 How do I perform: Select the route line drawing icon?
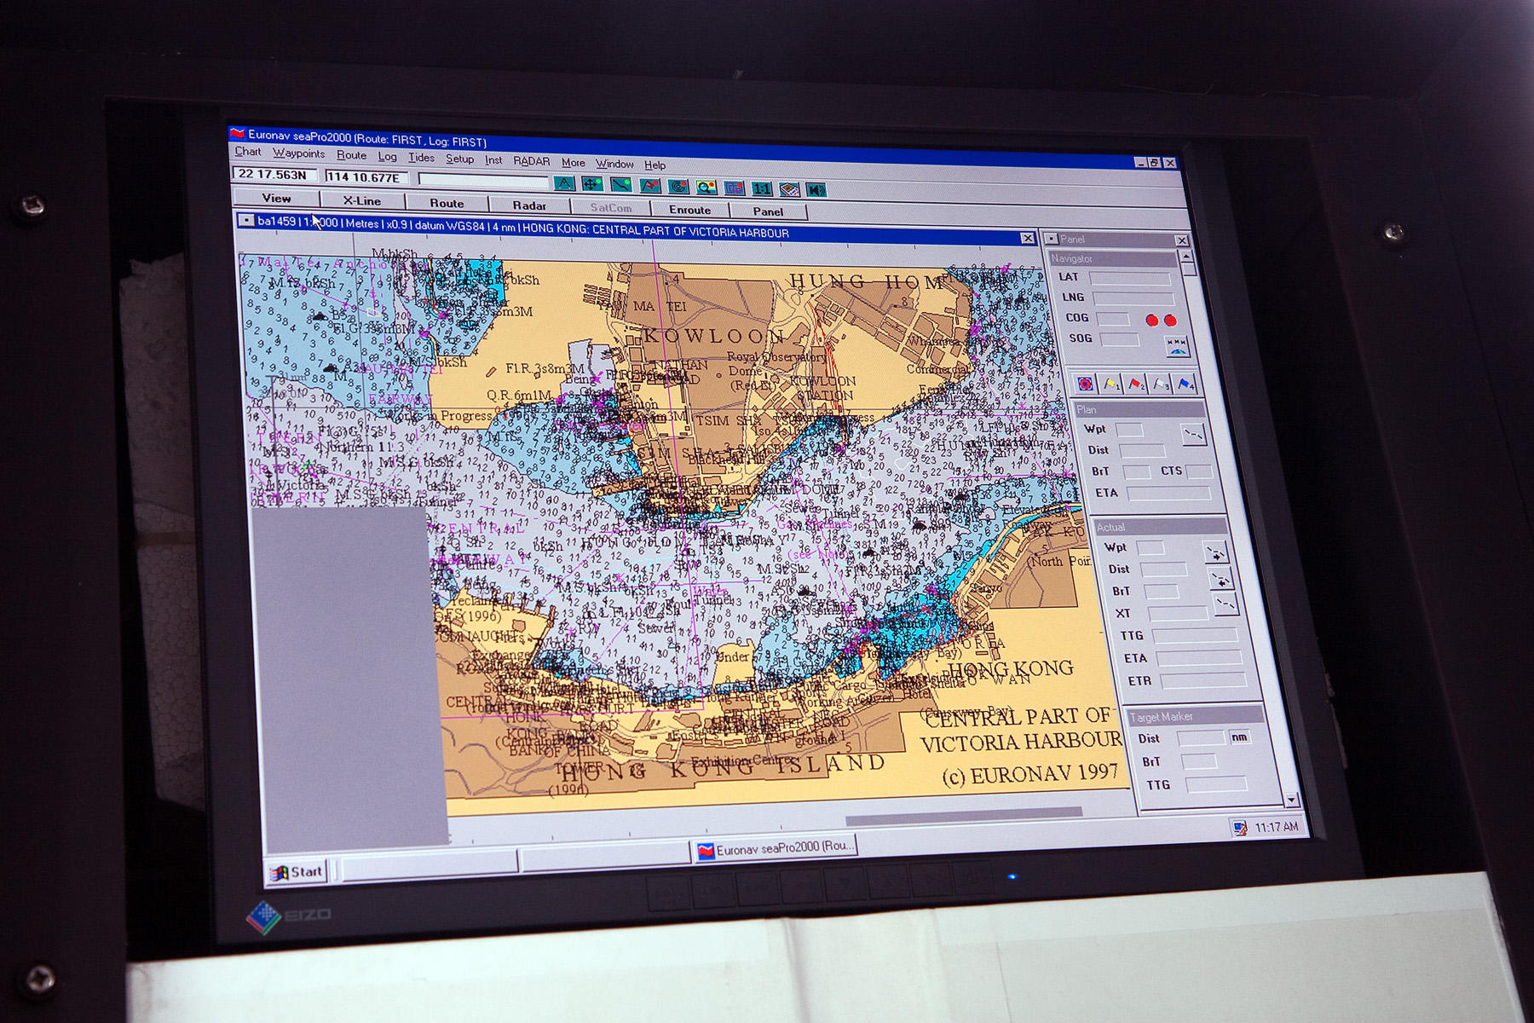[621, 185]
